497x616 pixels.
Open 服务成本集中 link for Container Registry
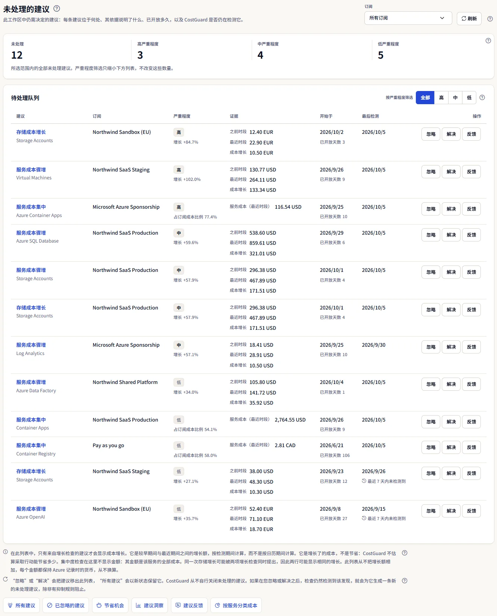coord(31,445)
